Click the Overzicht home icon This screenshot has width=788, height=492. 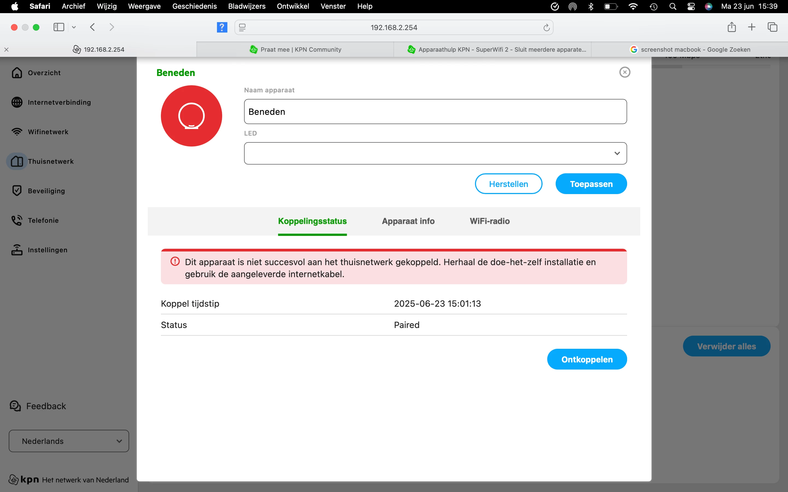pos(17,73)
